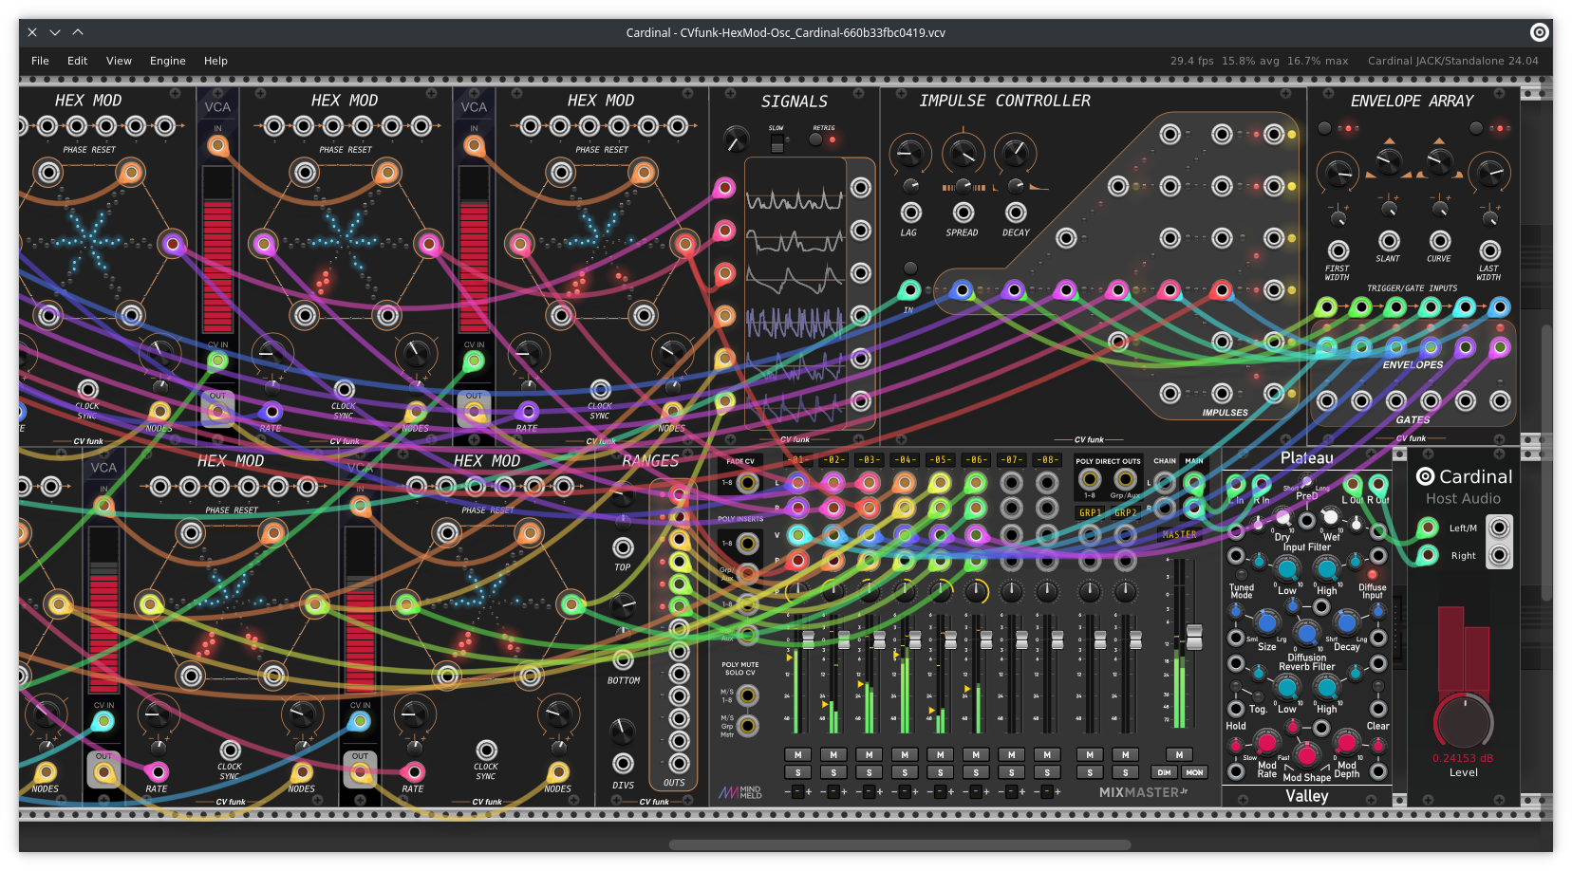1572x871 pixels.
Task: Select the CURVE input jack
Action: (x=1440, y=241)
